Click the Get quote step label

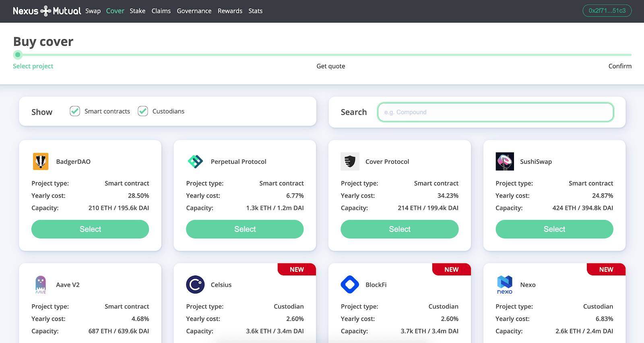click(x=331, y=66)
